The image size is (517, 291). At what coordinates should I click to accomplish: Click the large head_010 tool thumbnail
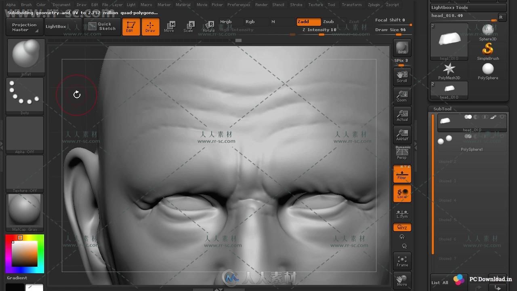[449, 42]
